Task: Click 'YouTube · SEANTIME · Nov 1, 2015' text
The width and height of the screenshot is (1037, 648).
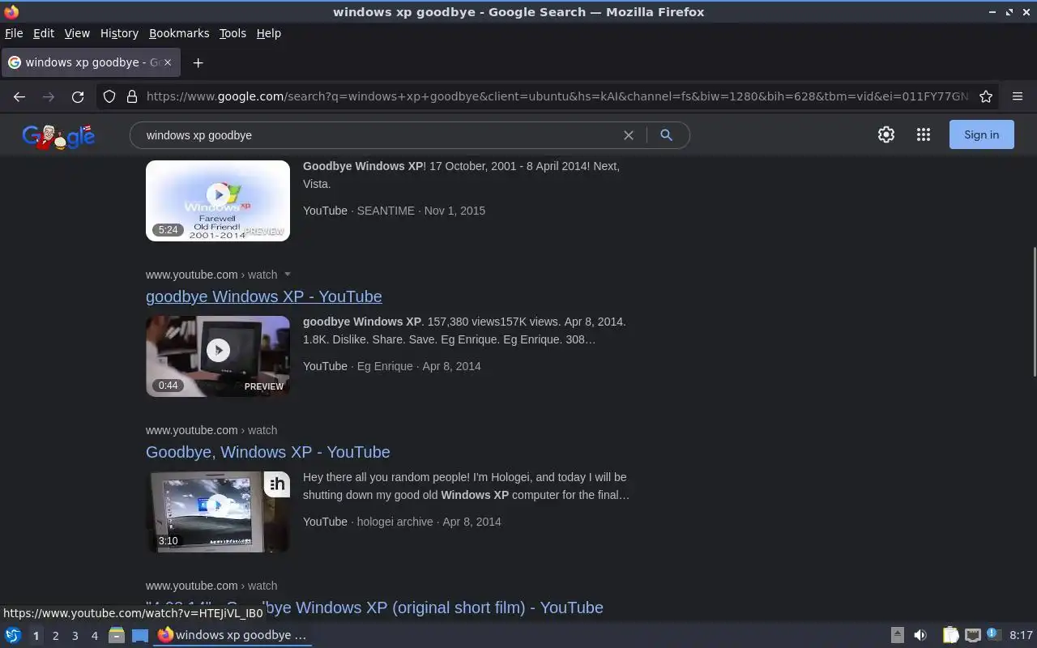Action: coord(394,211)
